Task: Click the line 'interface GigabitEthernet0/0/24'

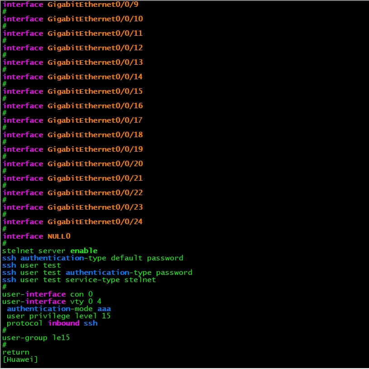Action: (x=73, y=222)
